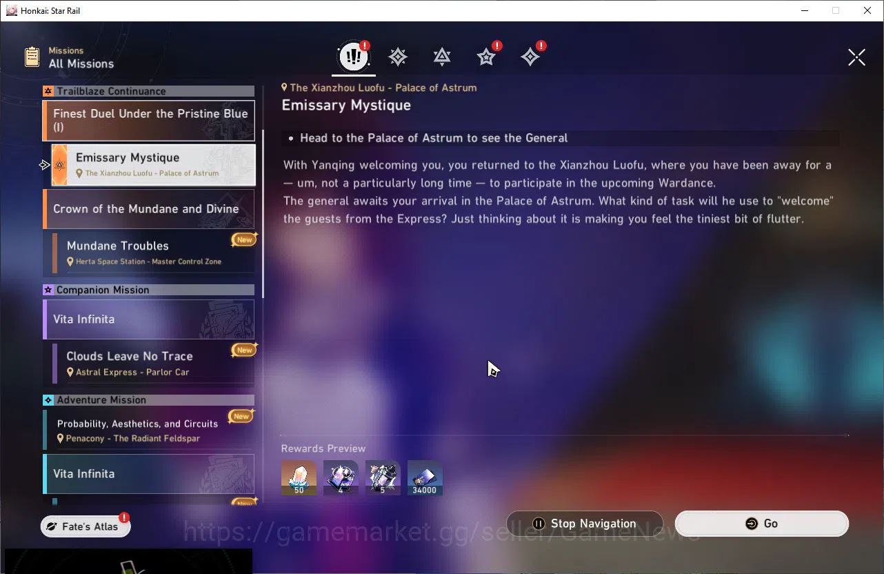Open the All Missions tab with exclamation icon

354,57
